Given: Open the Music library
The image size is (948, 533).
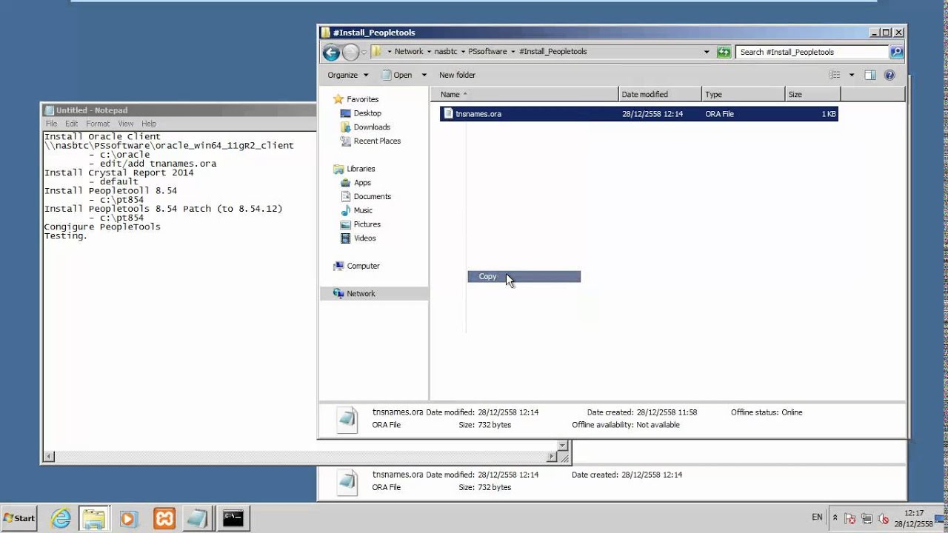Looking at the screenshot, I should 363,210.
